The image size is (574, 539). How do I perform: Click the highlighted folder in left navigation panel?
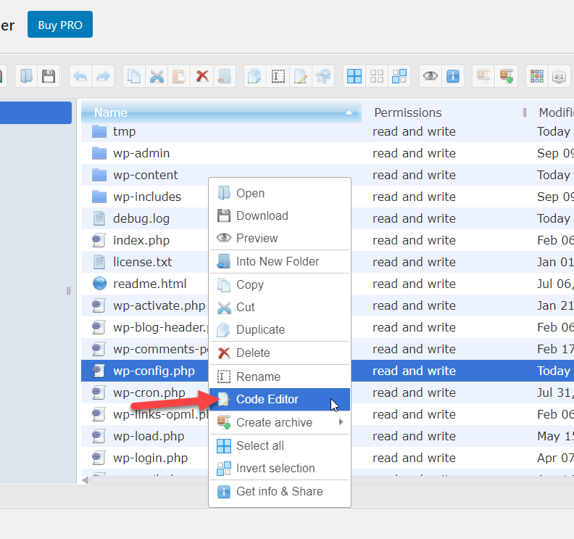point(36,112)
